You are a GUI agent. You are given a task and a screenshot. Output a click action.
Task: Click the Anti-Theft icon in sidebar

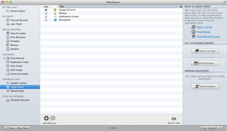click(x=8, y=24)
